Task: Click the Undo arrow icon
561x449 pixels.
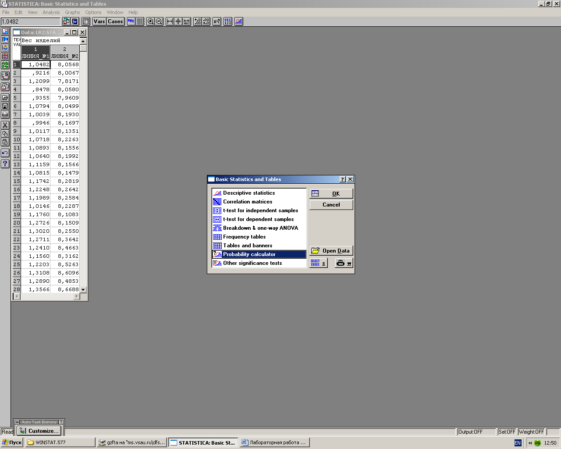Action: [5, 153]
